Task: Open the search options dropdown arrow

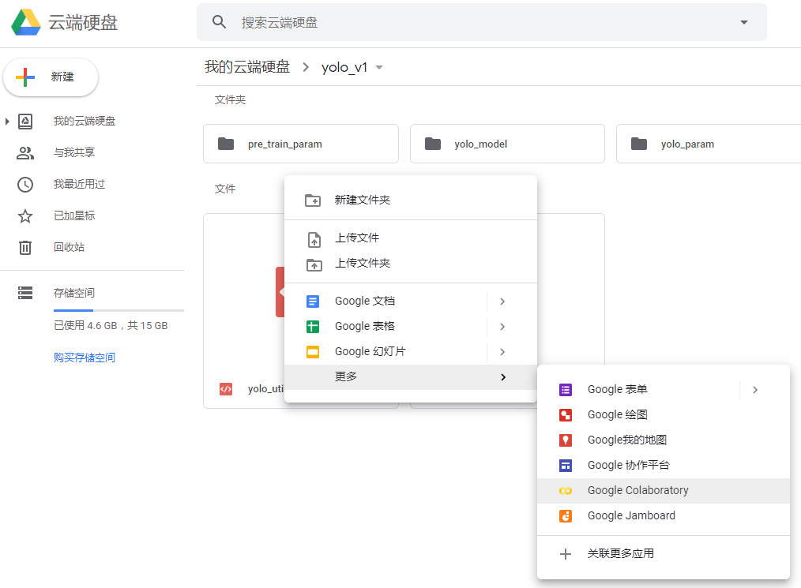Action: 744,22
